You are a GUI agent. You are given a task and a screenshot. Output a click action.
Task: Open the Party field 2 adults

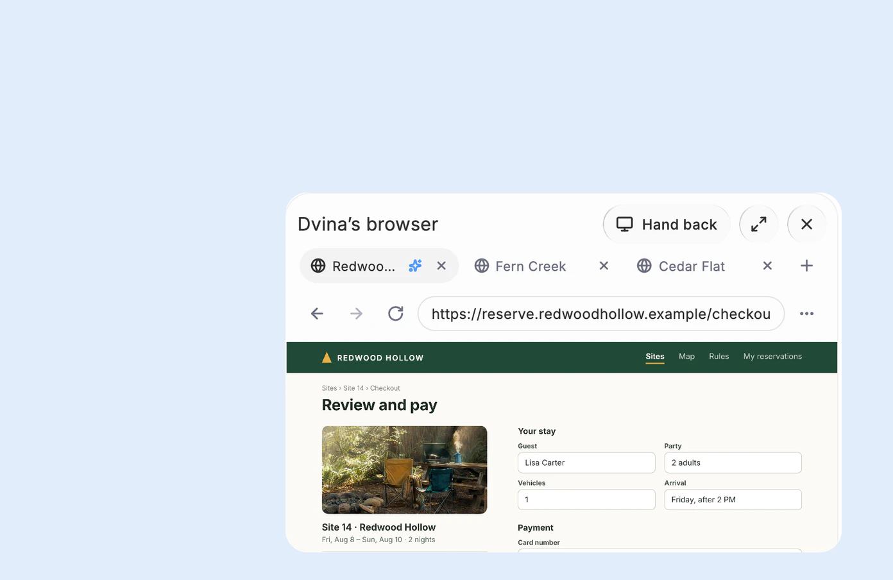tap(733, 463)
